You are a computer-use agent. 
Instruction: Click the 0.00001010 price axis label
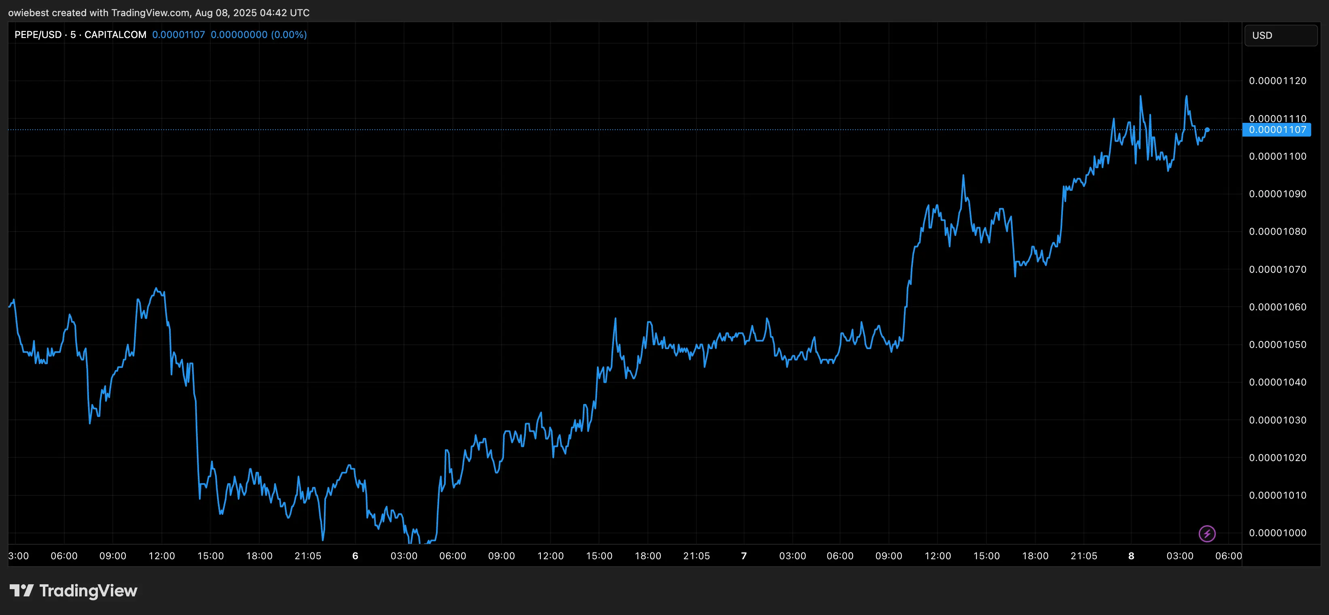coord(1277,495)
